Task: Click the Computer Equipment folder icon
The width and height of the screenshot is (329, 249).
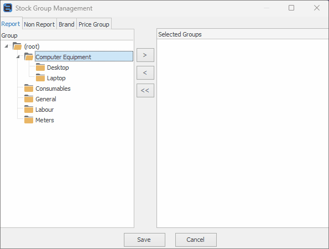Action: click(x=29, y=56)
